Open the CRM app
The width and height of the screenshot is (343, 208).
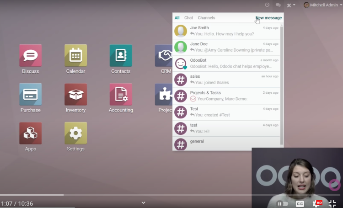click(164, 55)
